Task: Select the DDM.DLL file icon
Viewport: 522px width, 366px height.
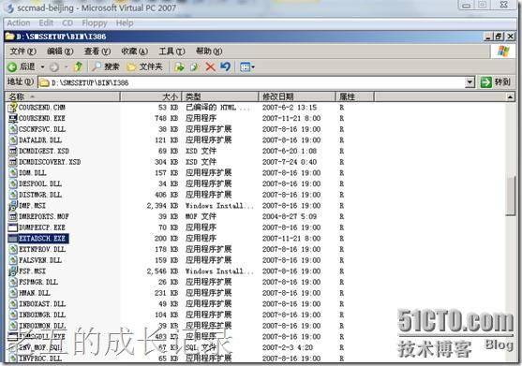Action: coord(13,173)
